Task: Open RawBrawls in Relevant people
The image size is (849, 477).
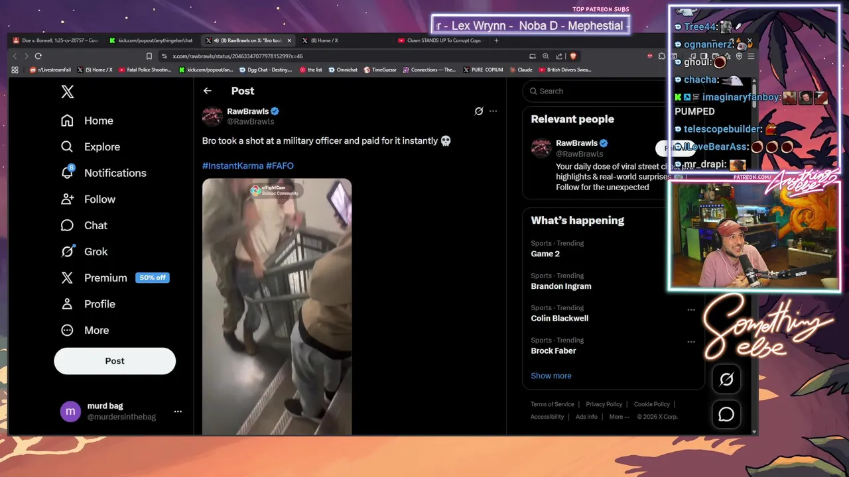Action: 576,143
